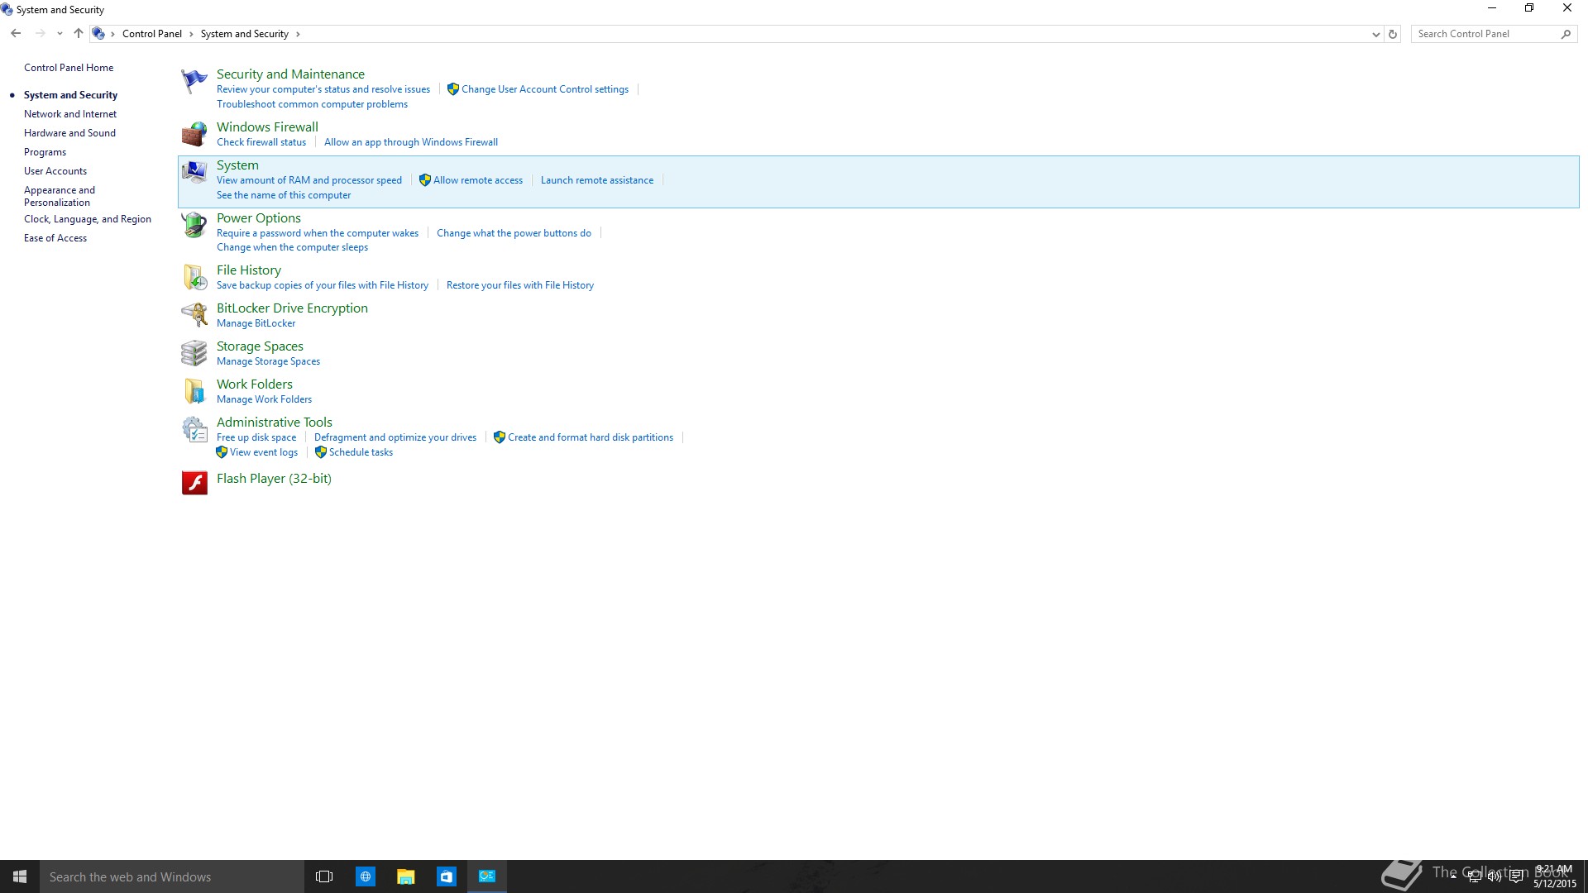Open the recent locations dropdown arrow
Screen dimensions: 1588x893
[x=60, y=34]
